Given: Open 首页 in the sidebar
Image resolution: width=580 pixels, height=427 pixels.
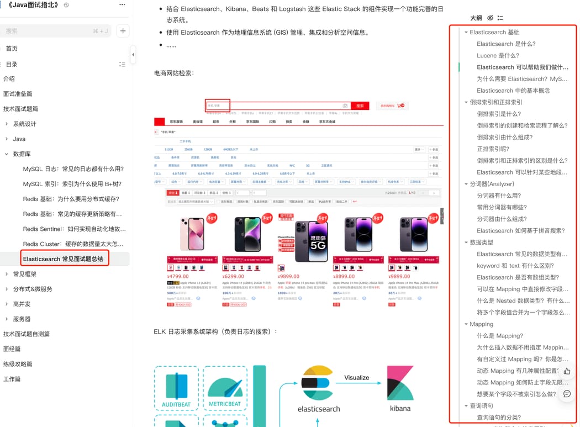Looking at the screenshot, I should (12, 49).
